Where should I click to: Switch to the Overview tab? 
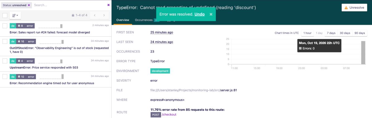(x=123, y=20)
